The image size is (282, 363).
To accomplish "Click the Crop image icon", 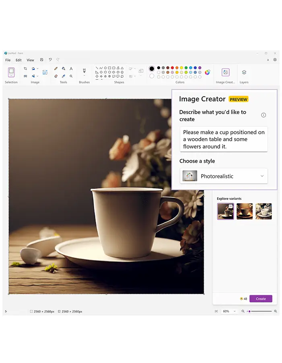I will coord(25,69).
